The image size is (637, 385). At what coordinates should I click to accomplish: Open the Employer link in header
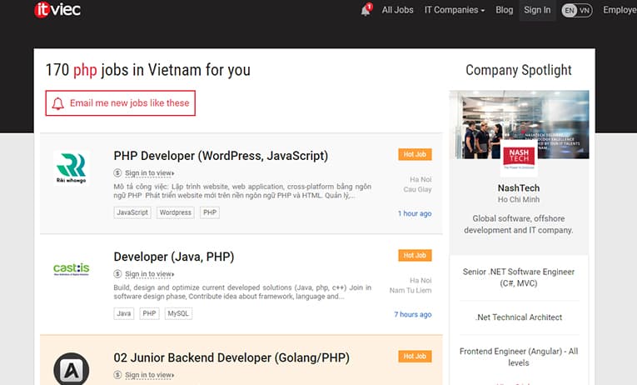pos(620,10)
